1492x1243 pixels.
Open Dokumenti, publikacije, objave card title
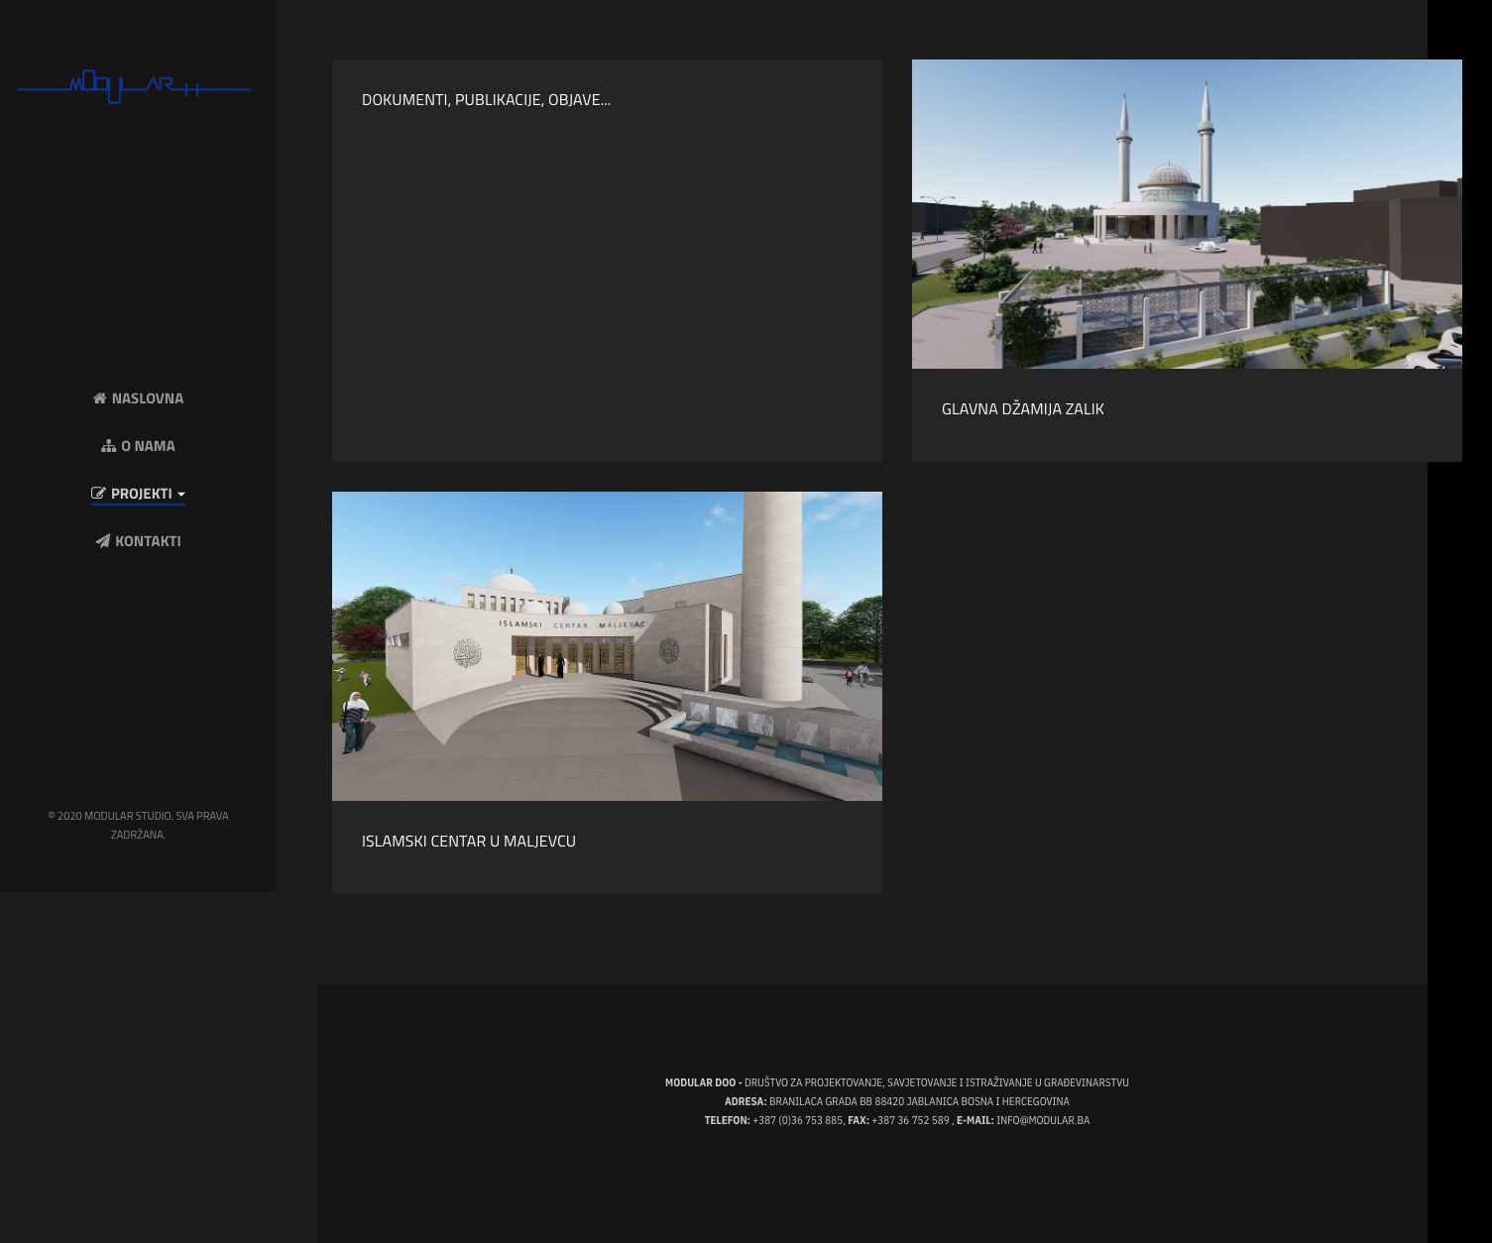(486, 100)
